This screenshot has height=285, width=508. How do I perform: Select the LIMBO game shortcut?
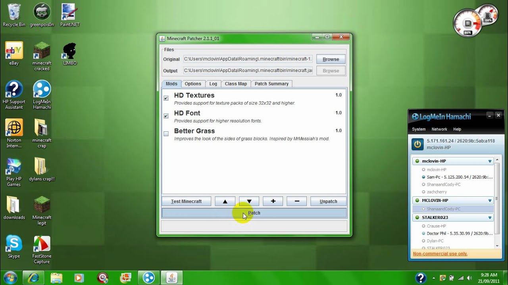(x=70, y=54)
